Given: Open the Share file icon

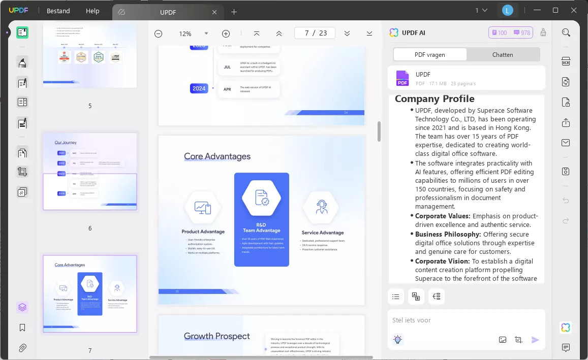Looking at the screenshot, I should [566, 122].
